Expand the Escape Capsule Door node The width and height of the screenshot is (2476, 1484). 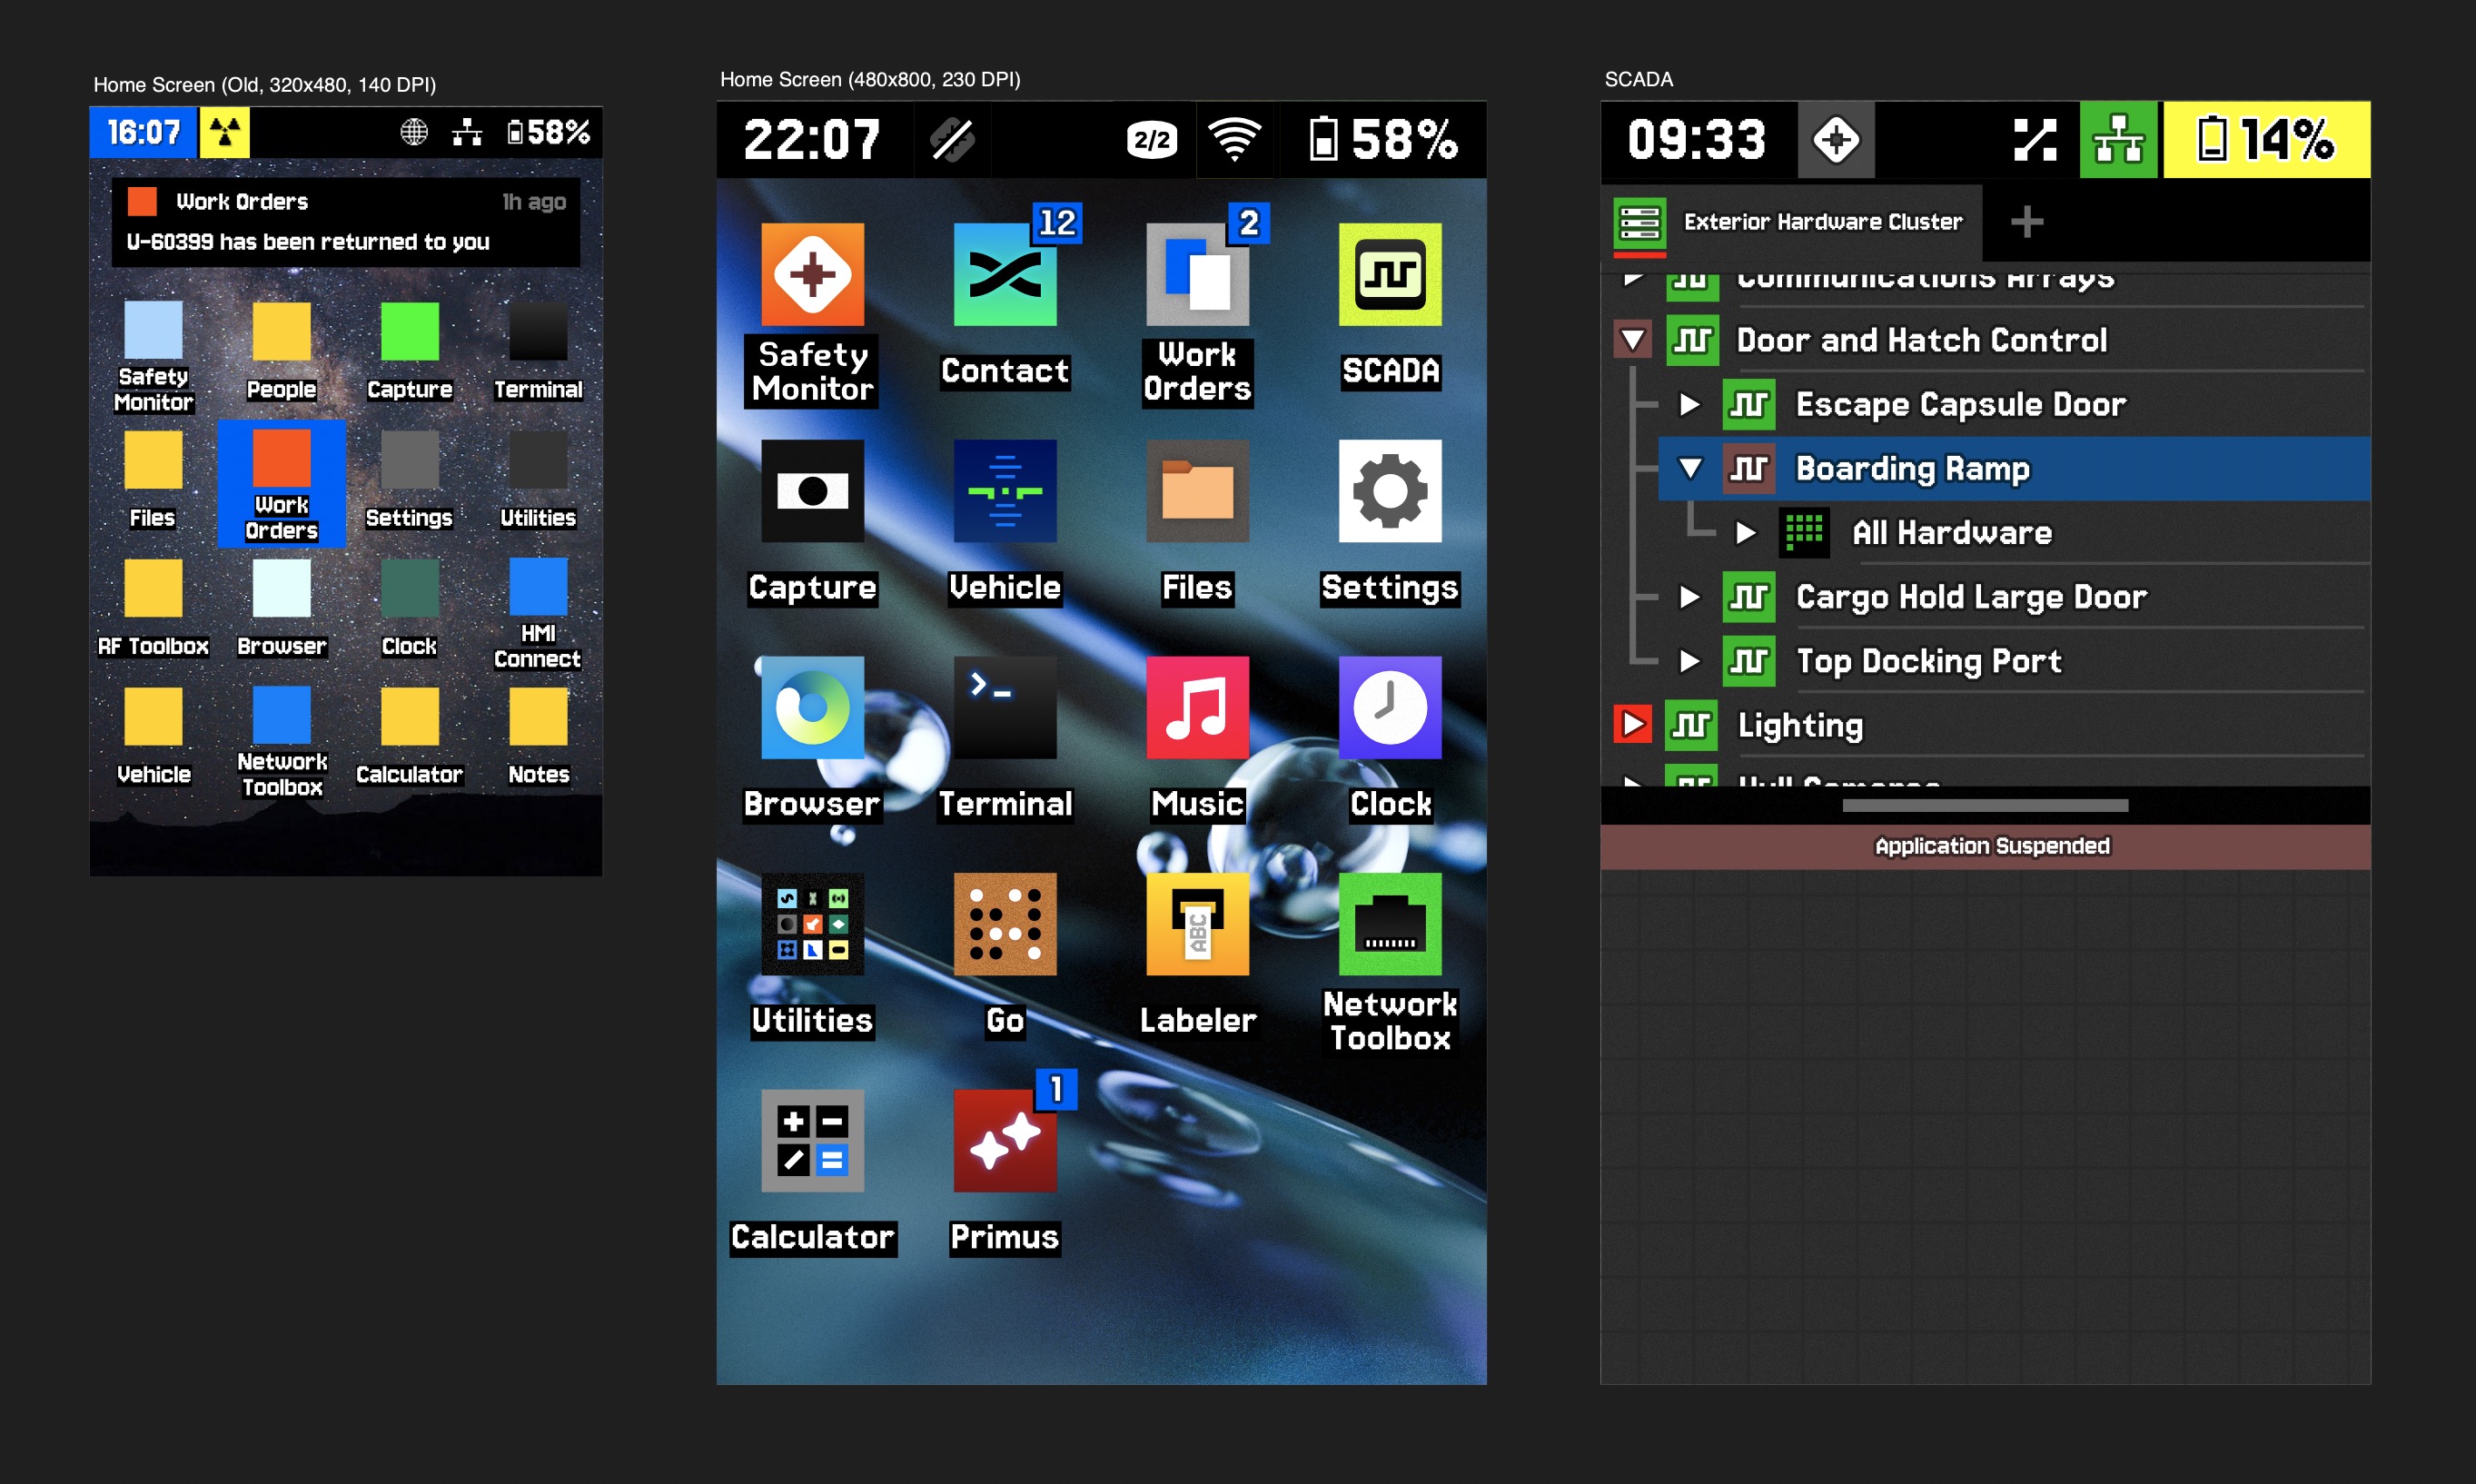click(1690, 404)
